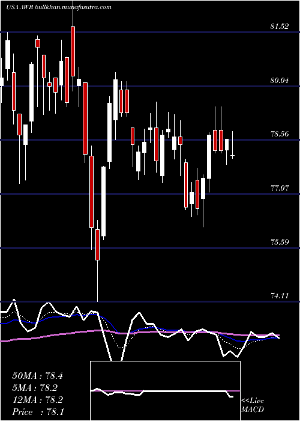Click the USA AWR bullkhan.munafasutra.com title
Image resolution: width=300 pixels, height=421 pixels.
(x=59, y=7)
